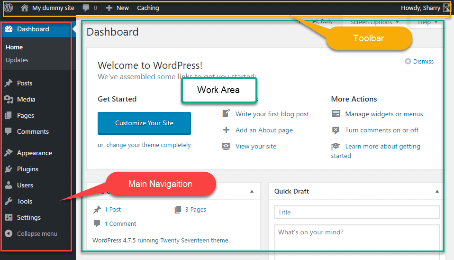
Task: Click the pages icon next to 3 Pages
Action: pyautogui.click(x=178, y=210)
